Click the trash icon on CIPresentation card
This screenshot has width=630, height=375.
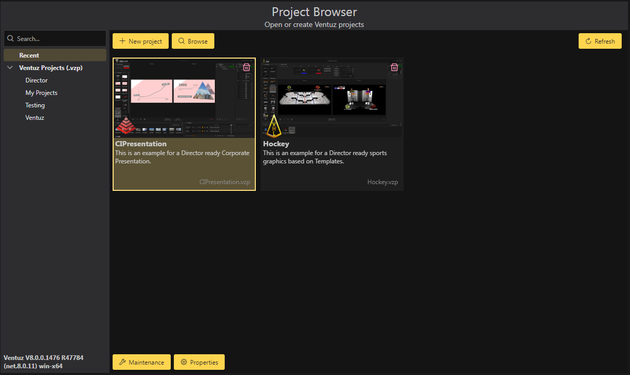(x=246, y=67)
